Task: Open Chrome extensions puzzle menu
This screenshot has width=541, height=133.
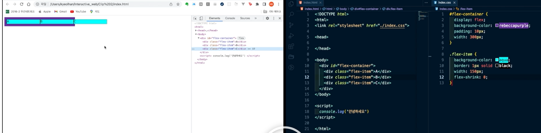Action: point(257,4)
